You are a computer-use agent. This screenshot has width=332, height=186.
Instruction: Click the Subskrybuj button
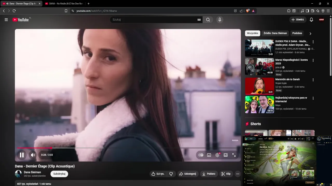click(x=59, y=174)
